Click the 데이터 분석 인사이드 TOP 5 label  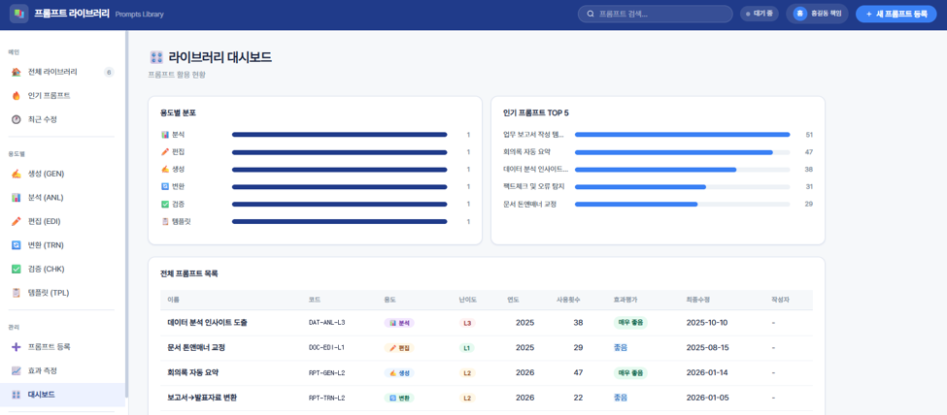coord(535,170)
